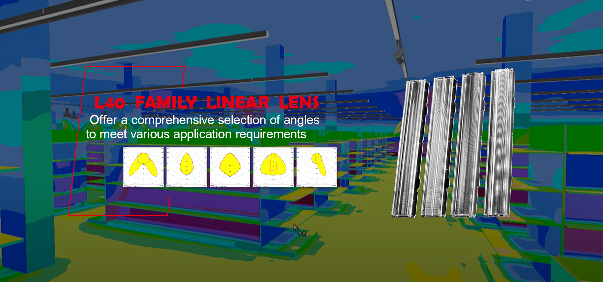Open the third wide-beam polar chart
Image resolution: width=603 pixels, height=282 pixels.
pos(230,167)
